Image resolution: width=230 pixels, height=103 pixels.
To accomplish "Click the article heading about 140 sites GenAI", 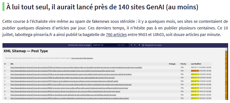I will pos(102,7).
